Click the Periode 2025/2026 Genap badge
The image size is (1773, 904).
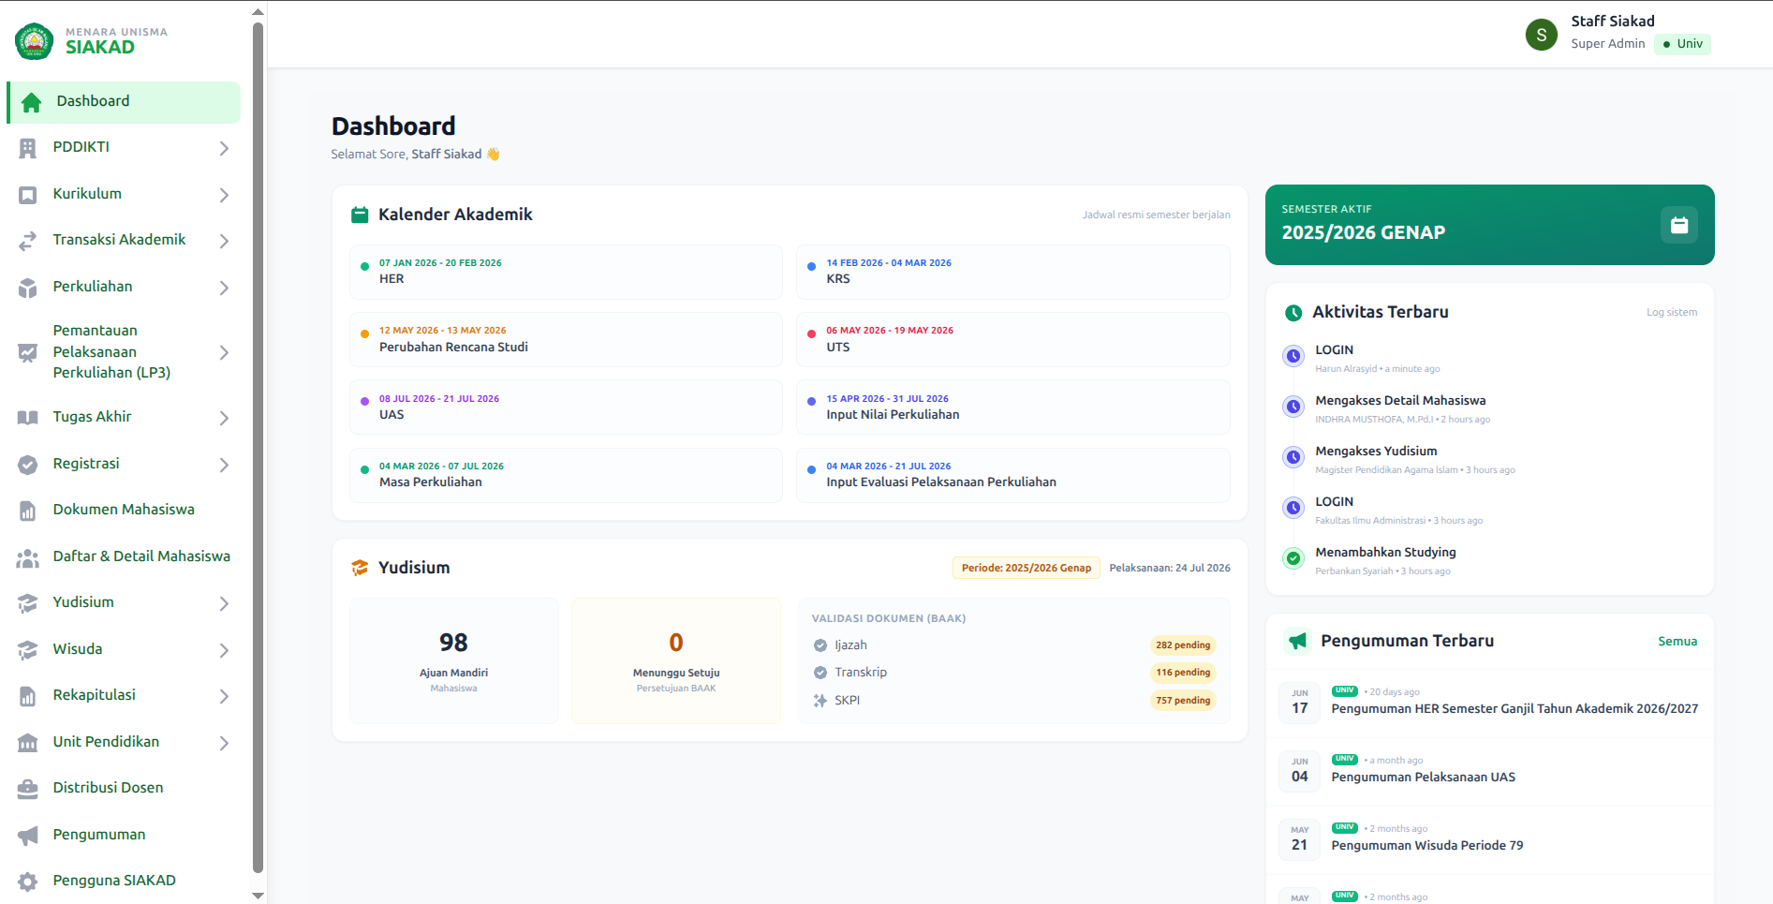click(x=1027, y=568)
